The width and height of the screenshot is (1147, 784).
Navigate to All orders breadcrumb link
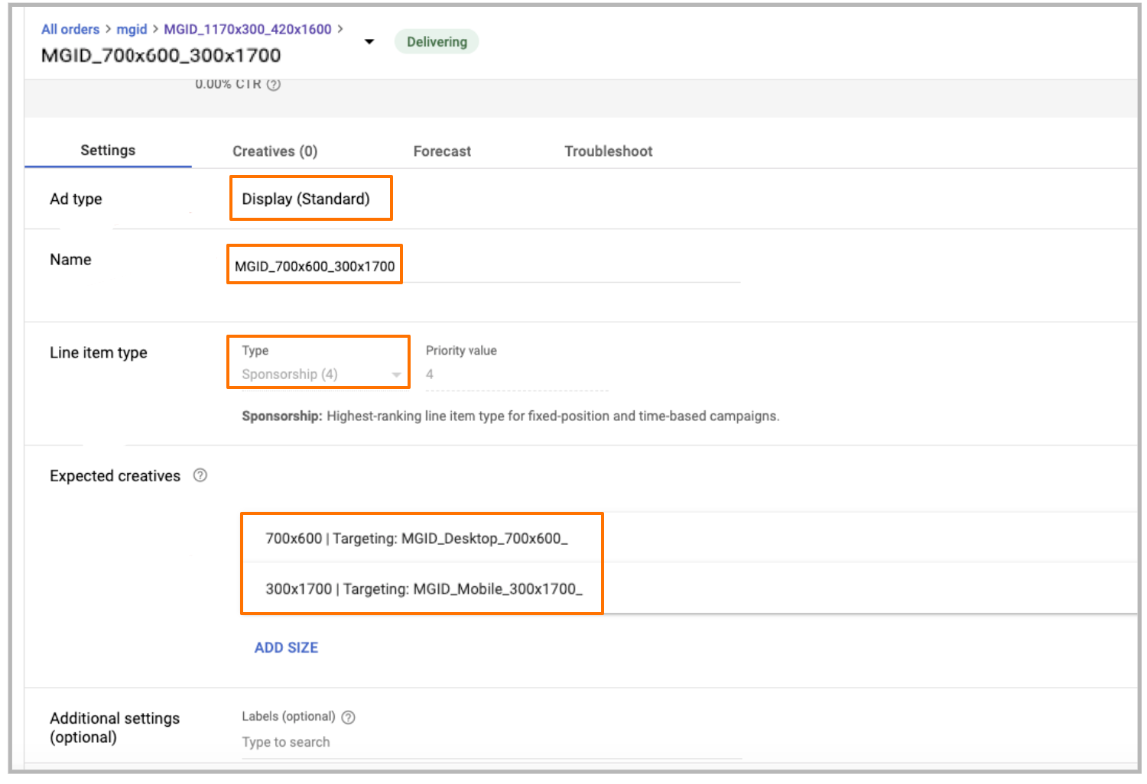pos(70,29)
